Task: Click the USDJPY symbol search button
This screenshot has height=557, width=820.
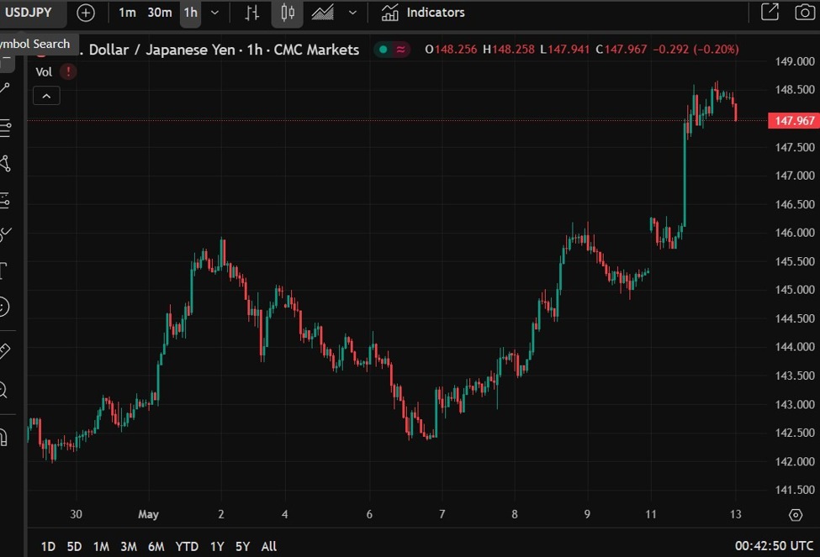Action: [x=29, y=13]
